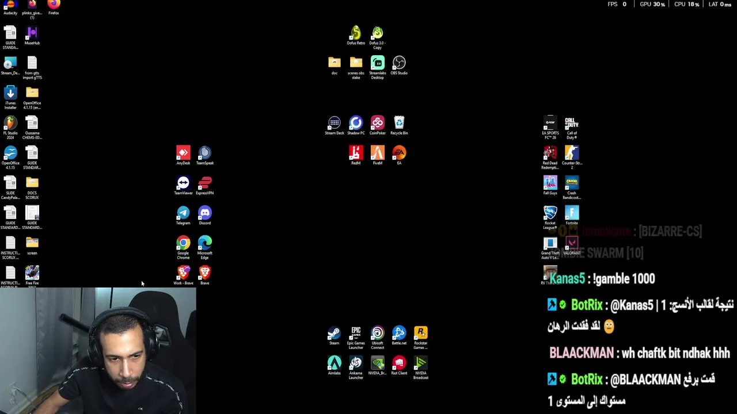Select the Recycle Bin
This screenshot has height=414, width=737.
click(x=399, y=125)
